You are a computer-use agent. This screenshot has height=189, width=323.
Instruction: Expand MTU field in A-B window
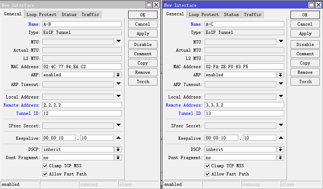point(118,41)
